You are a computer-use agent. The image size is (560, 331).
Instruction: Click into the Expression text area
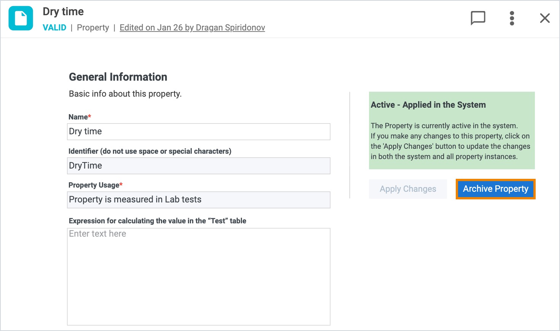[x=199, y=277]
